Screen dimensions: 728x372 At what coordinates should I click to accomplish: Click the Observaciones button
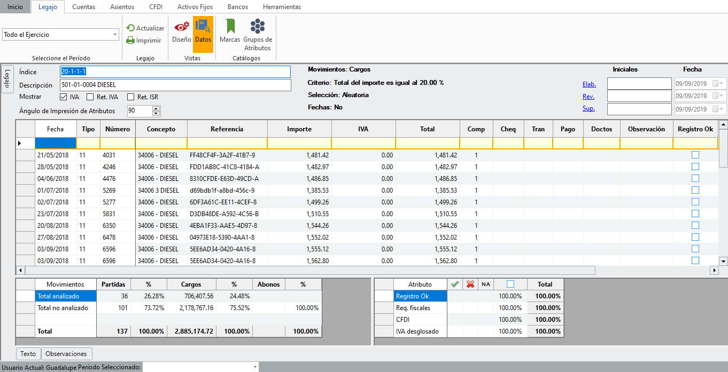[x=66, y=354]
